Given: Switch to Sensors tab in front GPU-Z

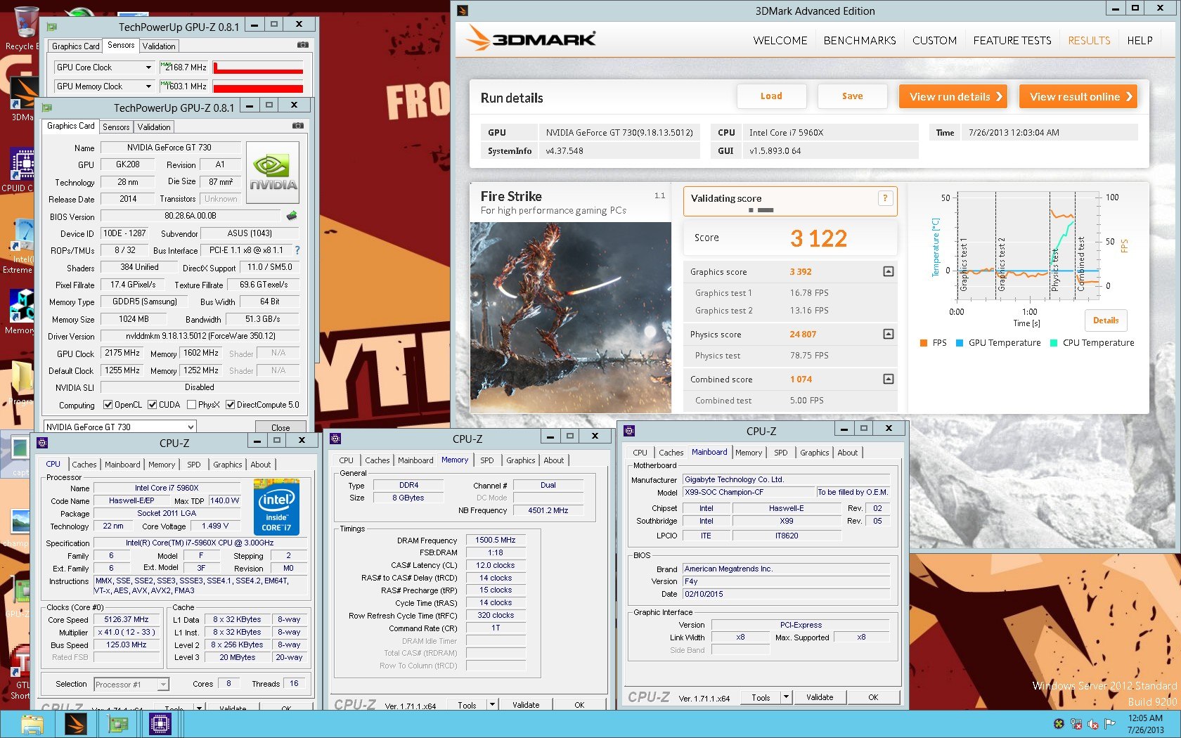Looking at the screenshot, I should (116, 127).
